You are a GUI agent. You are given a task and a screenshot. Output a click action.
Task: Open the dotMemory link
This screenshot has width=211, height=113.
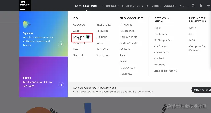click(162, 52)
